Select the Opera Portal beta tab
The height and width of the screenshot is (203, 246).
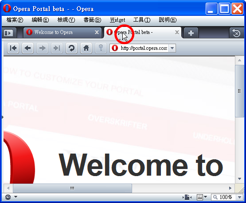(x=143, y=33)
